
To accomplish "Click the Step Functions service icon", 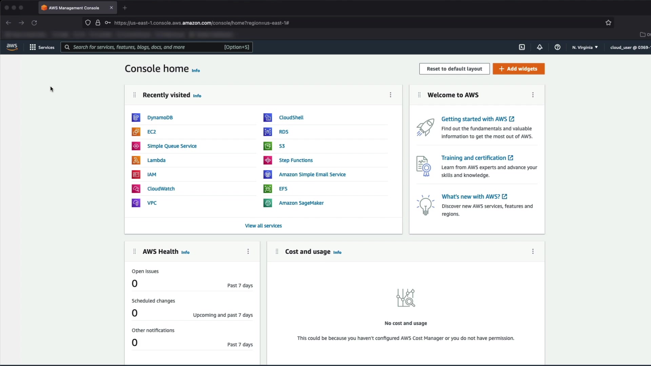I will [268, 160].
